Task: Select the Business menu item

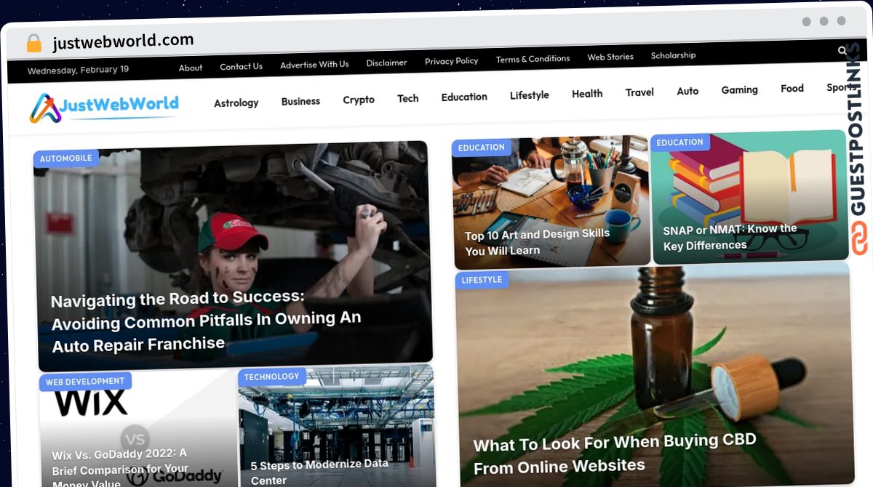Action: click(300, 101)
